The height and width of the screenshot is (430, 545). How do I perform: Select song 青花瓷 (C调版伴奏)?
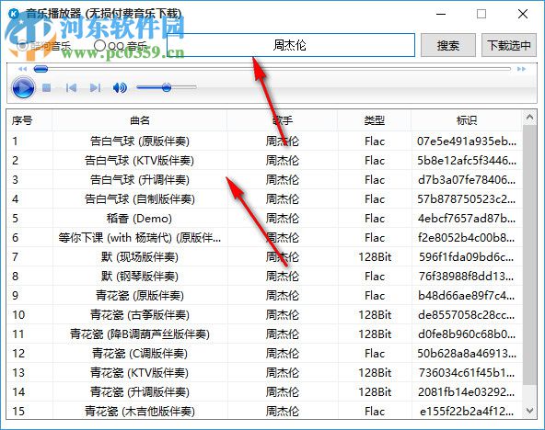click(x=140, y=354)
